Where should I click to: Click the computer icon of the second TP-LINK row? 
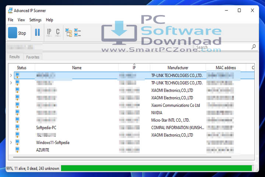tap(17, 83)
